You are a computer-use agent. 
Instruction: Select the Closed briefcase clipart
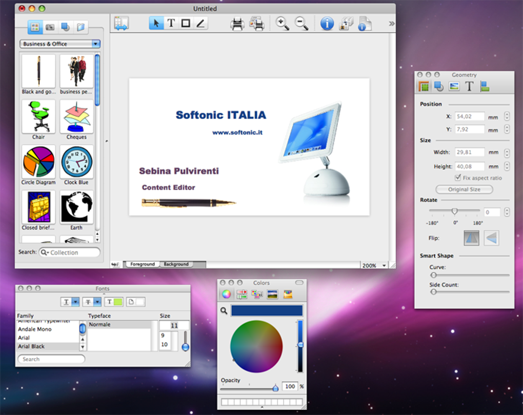pos(38,207)
